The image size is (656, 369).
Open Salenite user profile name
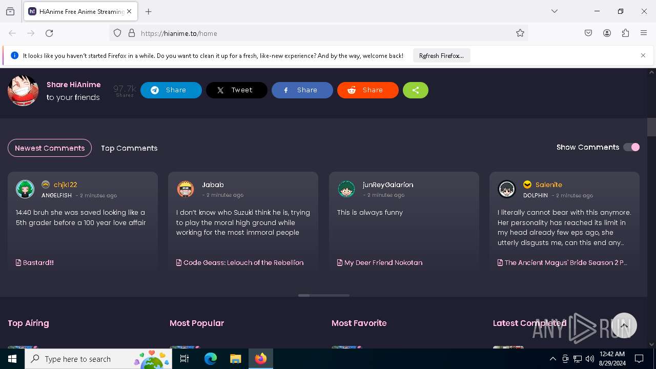(x=549, y=184)
